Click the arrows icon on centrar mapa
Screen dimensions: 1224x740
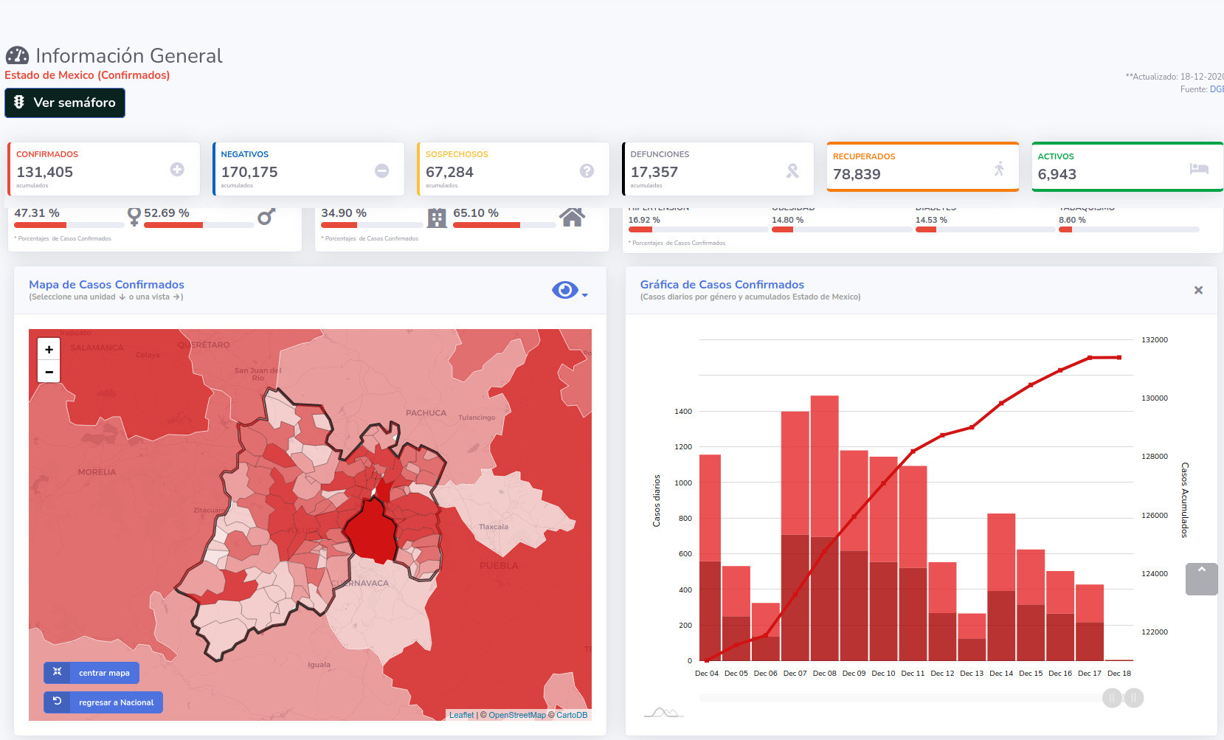(x=57, y=671)
